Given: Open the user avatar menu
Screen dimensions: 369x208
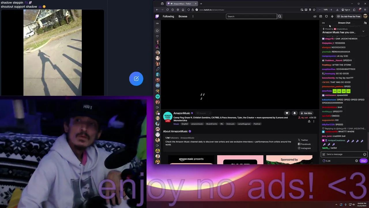Looking at the screenshot, I should pos(365,16).
